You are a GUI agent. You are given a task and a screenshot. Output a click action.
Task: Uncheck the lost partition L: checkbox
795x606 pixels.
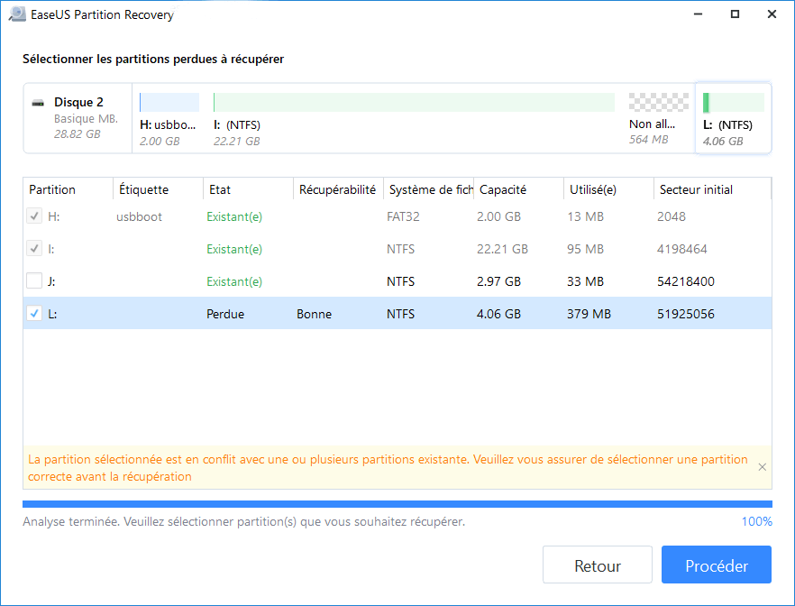tap(34, 314)
